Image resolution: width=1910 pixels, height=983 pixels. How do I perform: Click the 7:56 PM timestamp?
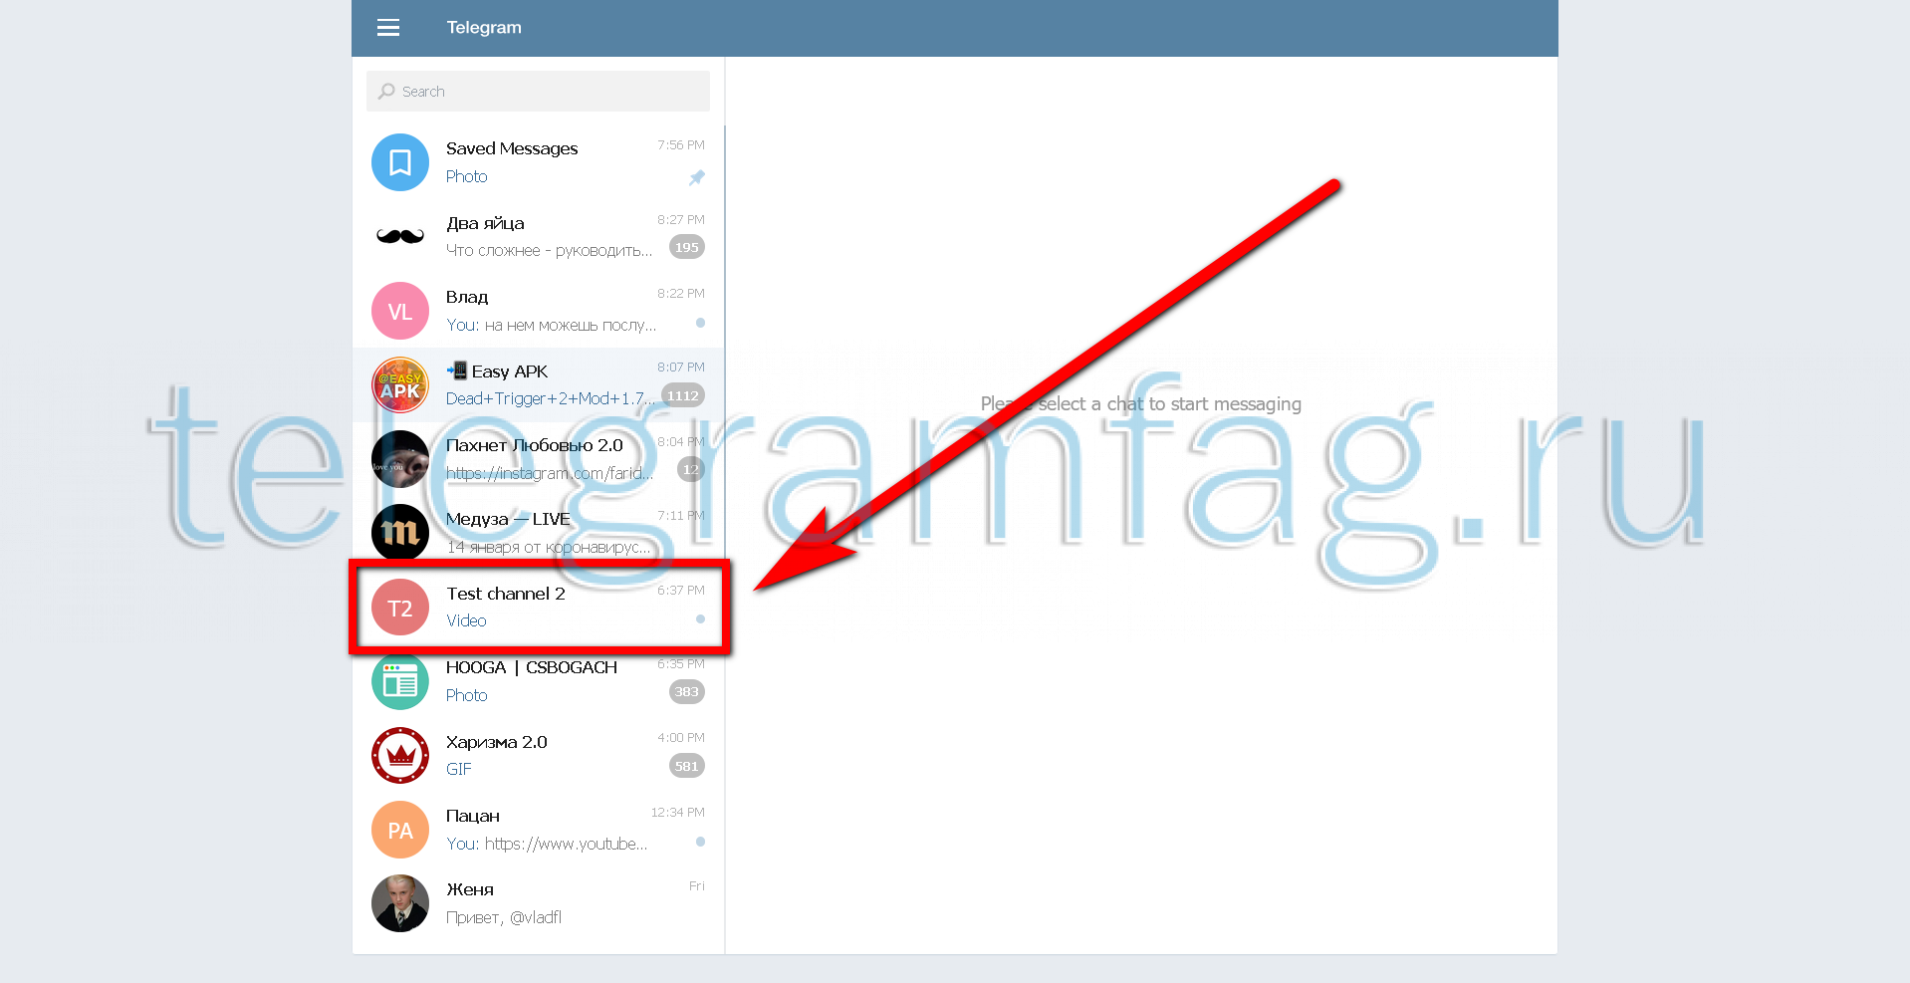[x=681, y=145]
